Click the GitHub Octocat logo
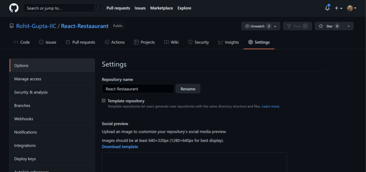 pos(14,8)
